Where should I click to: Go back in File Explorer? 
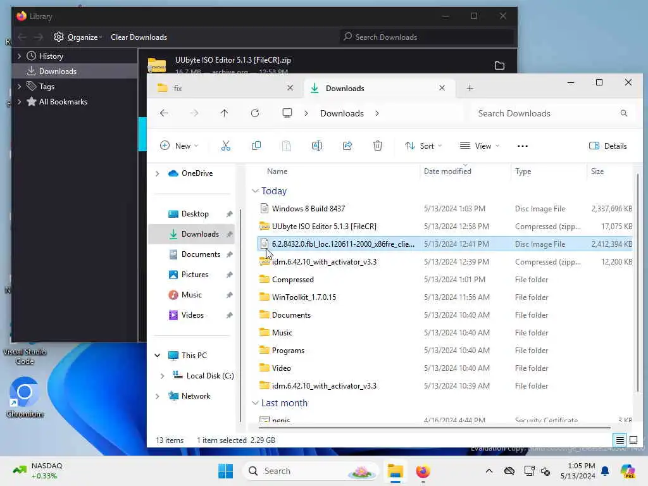point(164,113)
